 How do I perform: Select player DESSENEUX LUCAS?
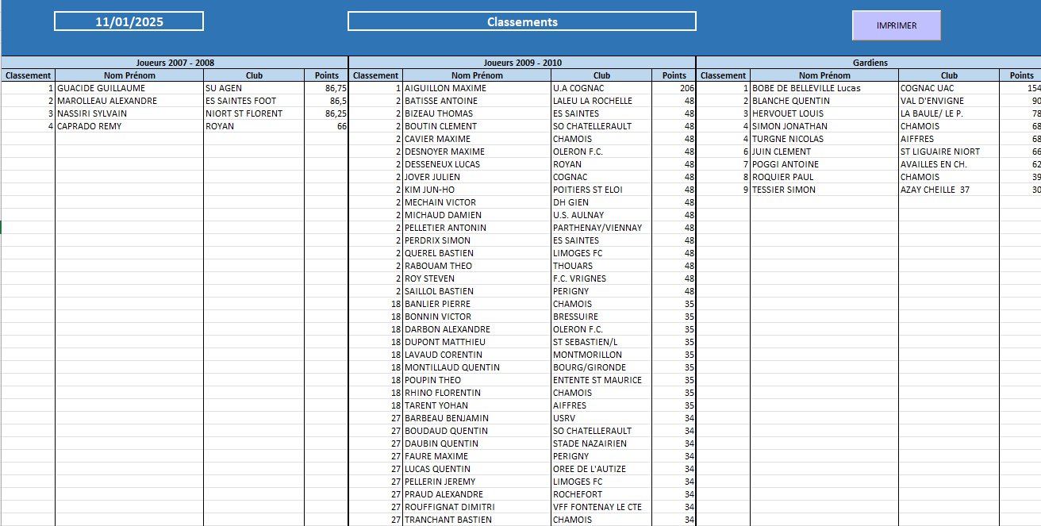pyautogui.click(x=477, y=164)
